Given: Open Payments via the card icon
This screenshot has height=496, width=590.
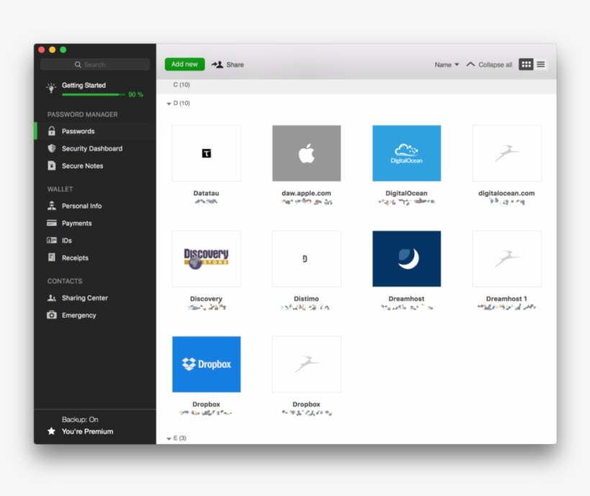Looking at the screenshot, I should click(x=52, y=223).
